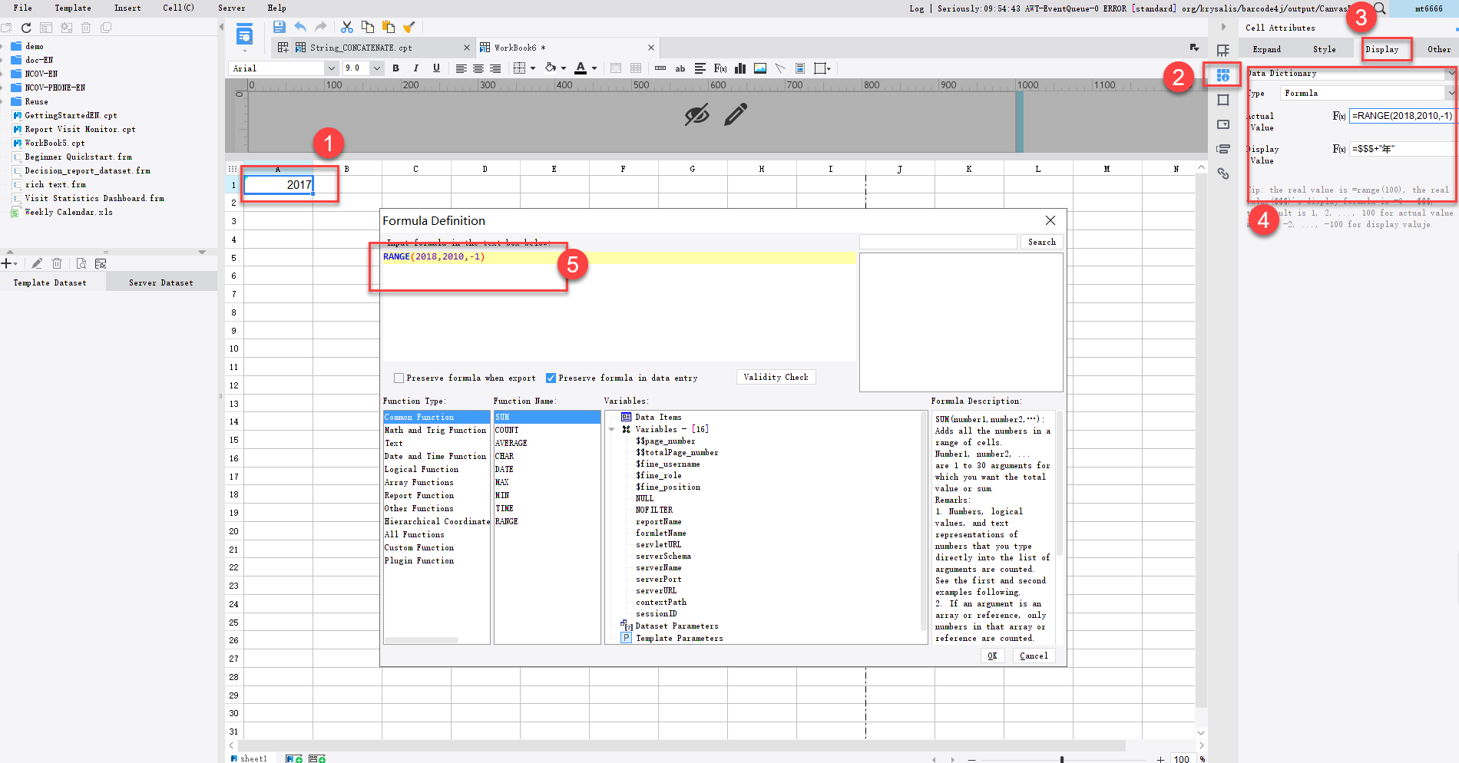Open Cell Attributes via the blue grid sidebar icon
The image size is (1459, 763).
[1222, 74]
